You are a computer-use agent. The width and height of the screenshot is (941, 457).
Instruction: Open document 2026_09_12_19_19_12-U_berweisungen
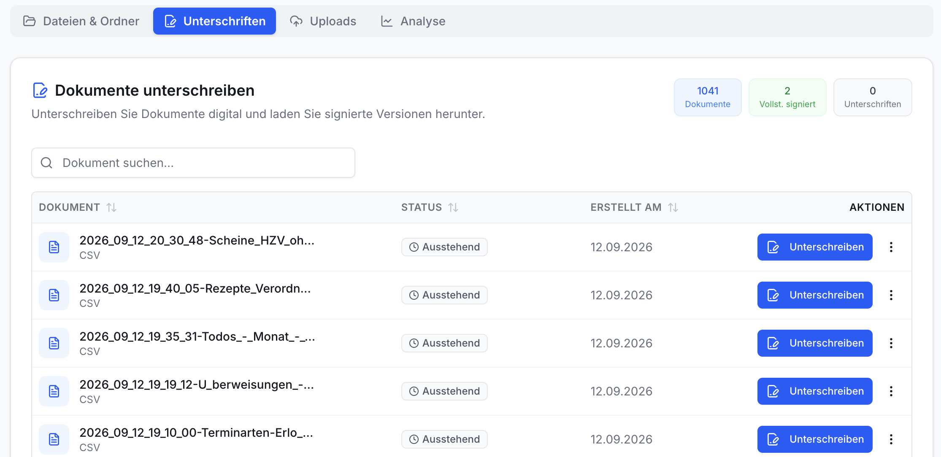pos(197,384)
